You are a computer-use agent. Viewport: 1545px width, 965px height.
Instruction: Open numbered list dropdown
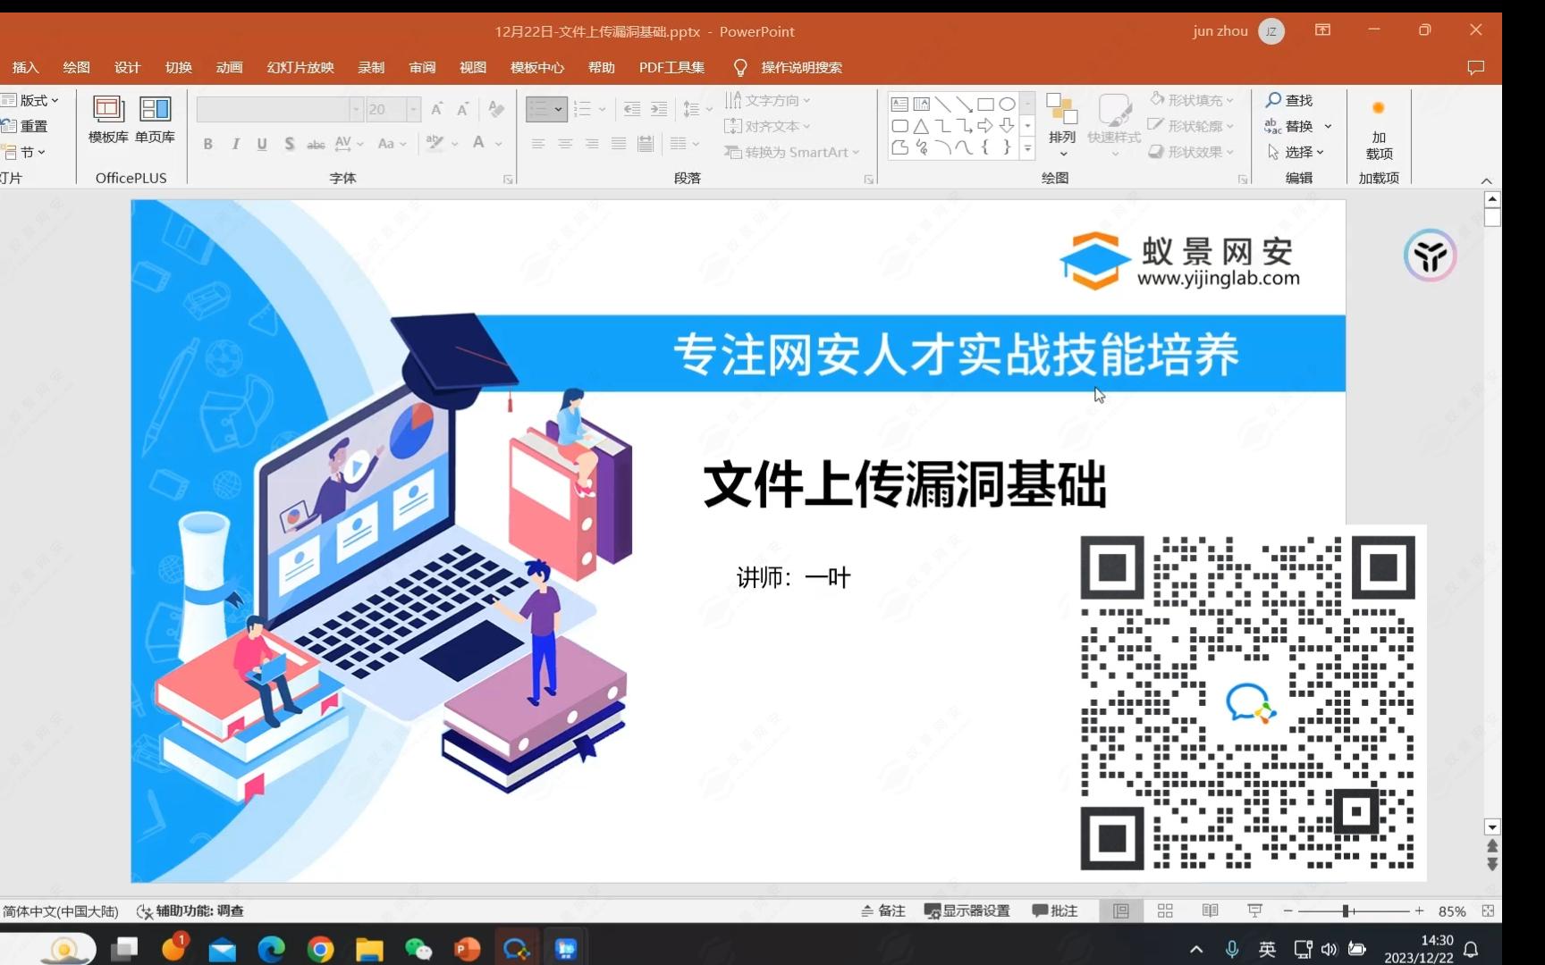602,109
